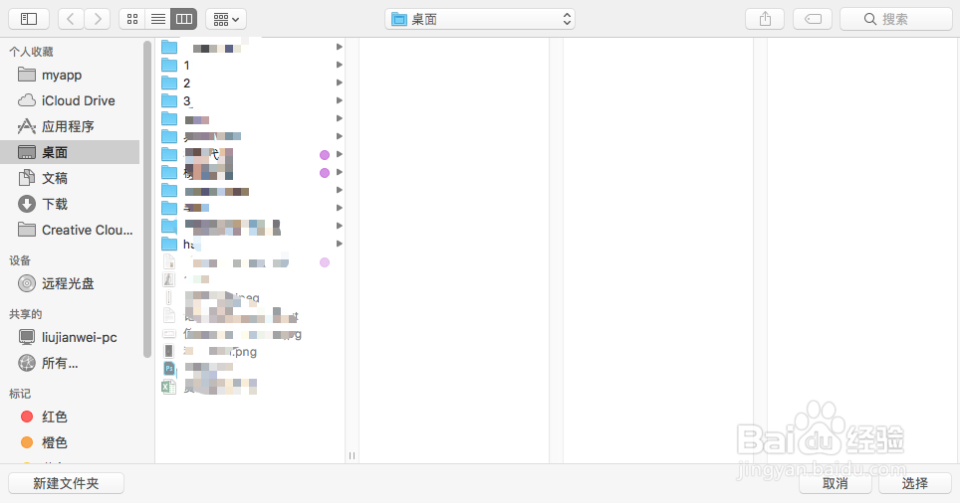The height and width of the screenshot is (503, 960).
Task: Switch to icon grid view
Action: (132, 19)
